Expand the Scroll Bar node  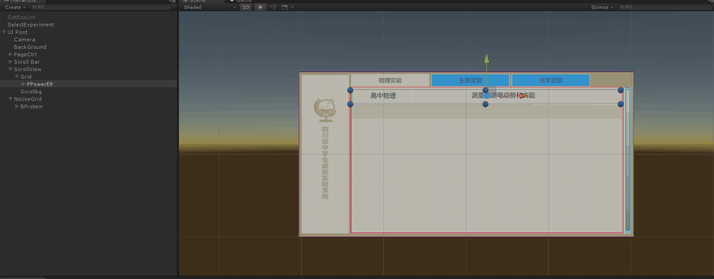tap(11, 62)
